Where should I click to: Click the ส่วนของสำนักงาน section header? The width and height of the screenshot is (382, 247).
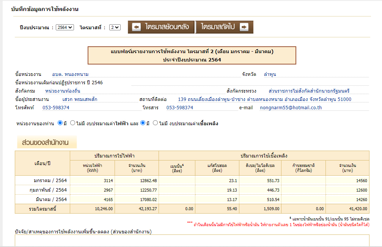47,142
